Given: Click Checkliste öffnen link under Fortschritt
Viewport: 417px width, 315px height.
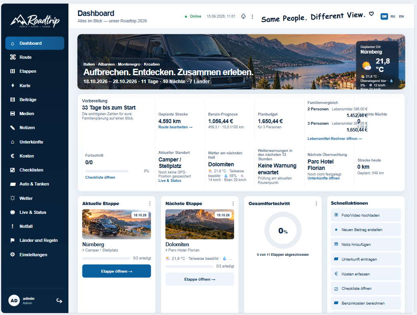Looking at the screenshot, I should click(100, 177).
